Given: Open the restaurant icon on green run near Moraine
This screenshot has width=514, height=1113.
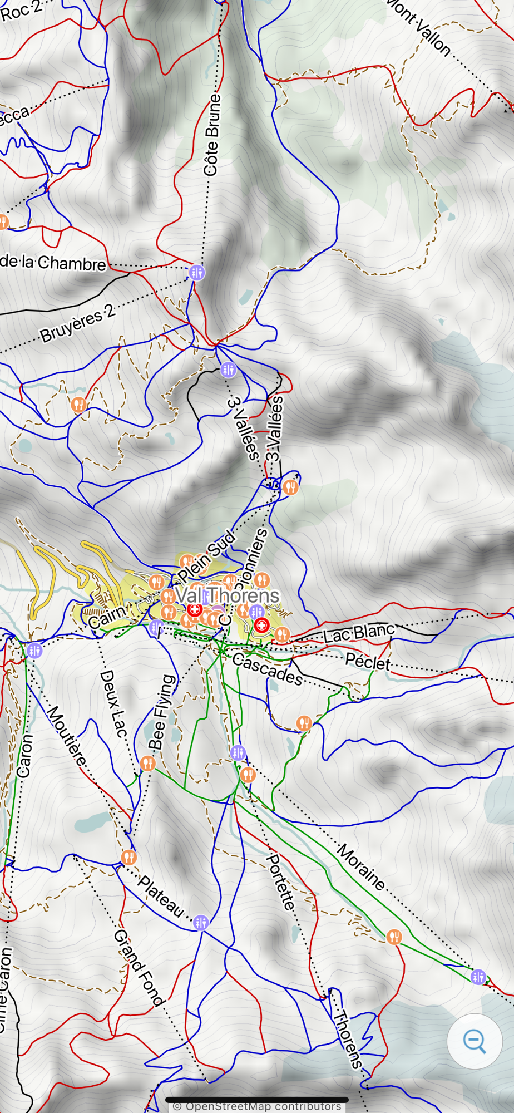Looking at the screenshot, I should pyautogui.click(x=394, y=937).
